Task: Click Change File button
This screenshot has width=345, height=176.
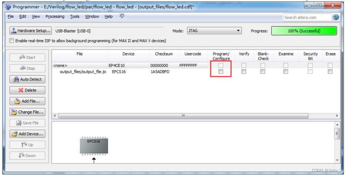Action: coord(27,112)
